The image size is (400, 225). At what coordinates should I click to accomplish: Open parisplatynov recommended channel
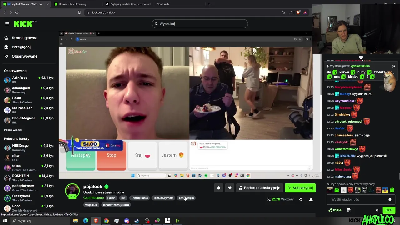click(29, 188)
